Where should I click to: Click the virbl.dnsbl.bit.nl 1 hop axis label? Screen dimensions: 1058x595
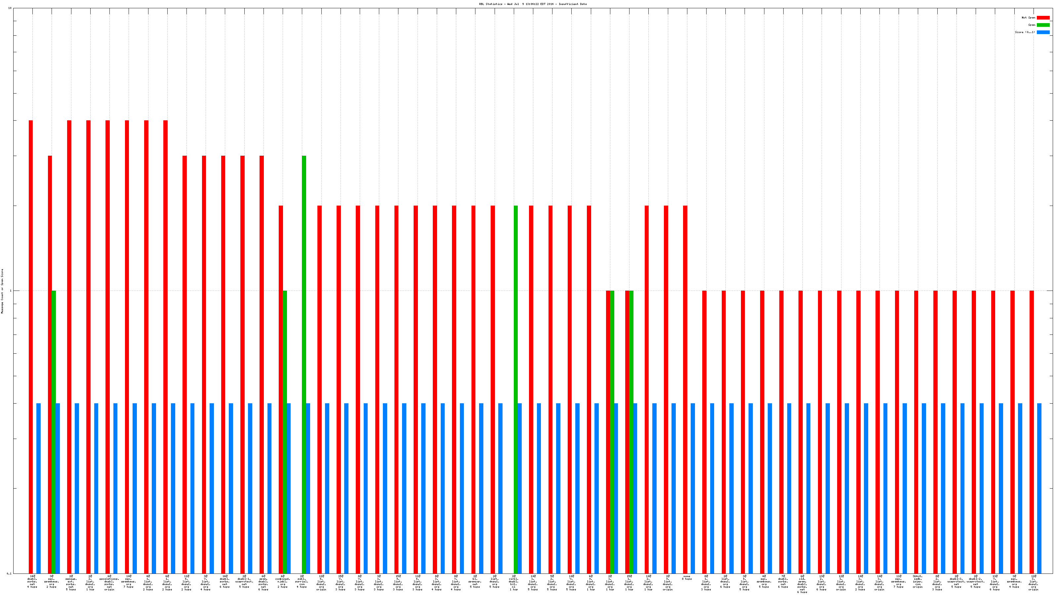513,583
